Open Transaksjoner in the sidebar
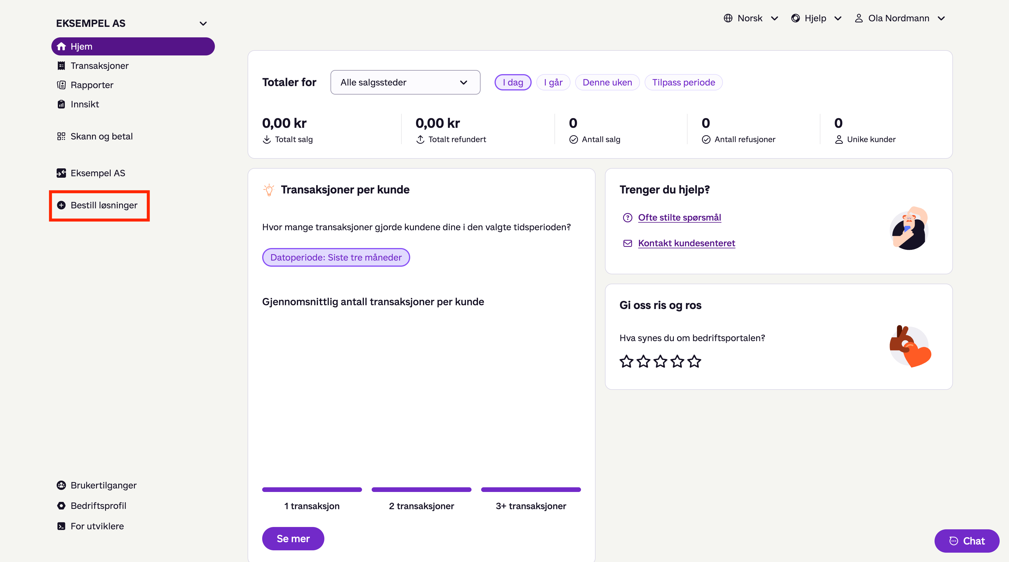The height and width of the screenshot is (562, 1009). point(133,66)
